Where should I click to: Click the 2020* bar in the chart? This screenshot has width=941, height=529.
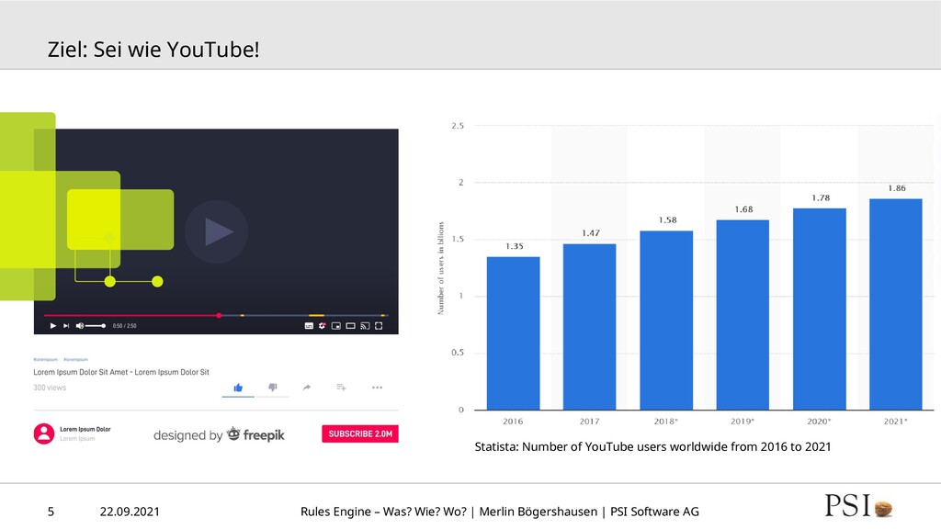coord(819,309)
